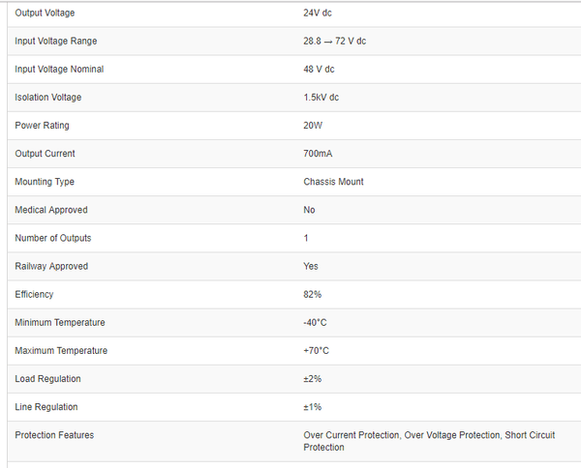Select the 1.5kV dc value
The height and width of the screenshot is (468, 581).
point(321,97)
